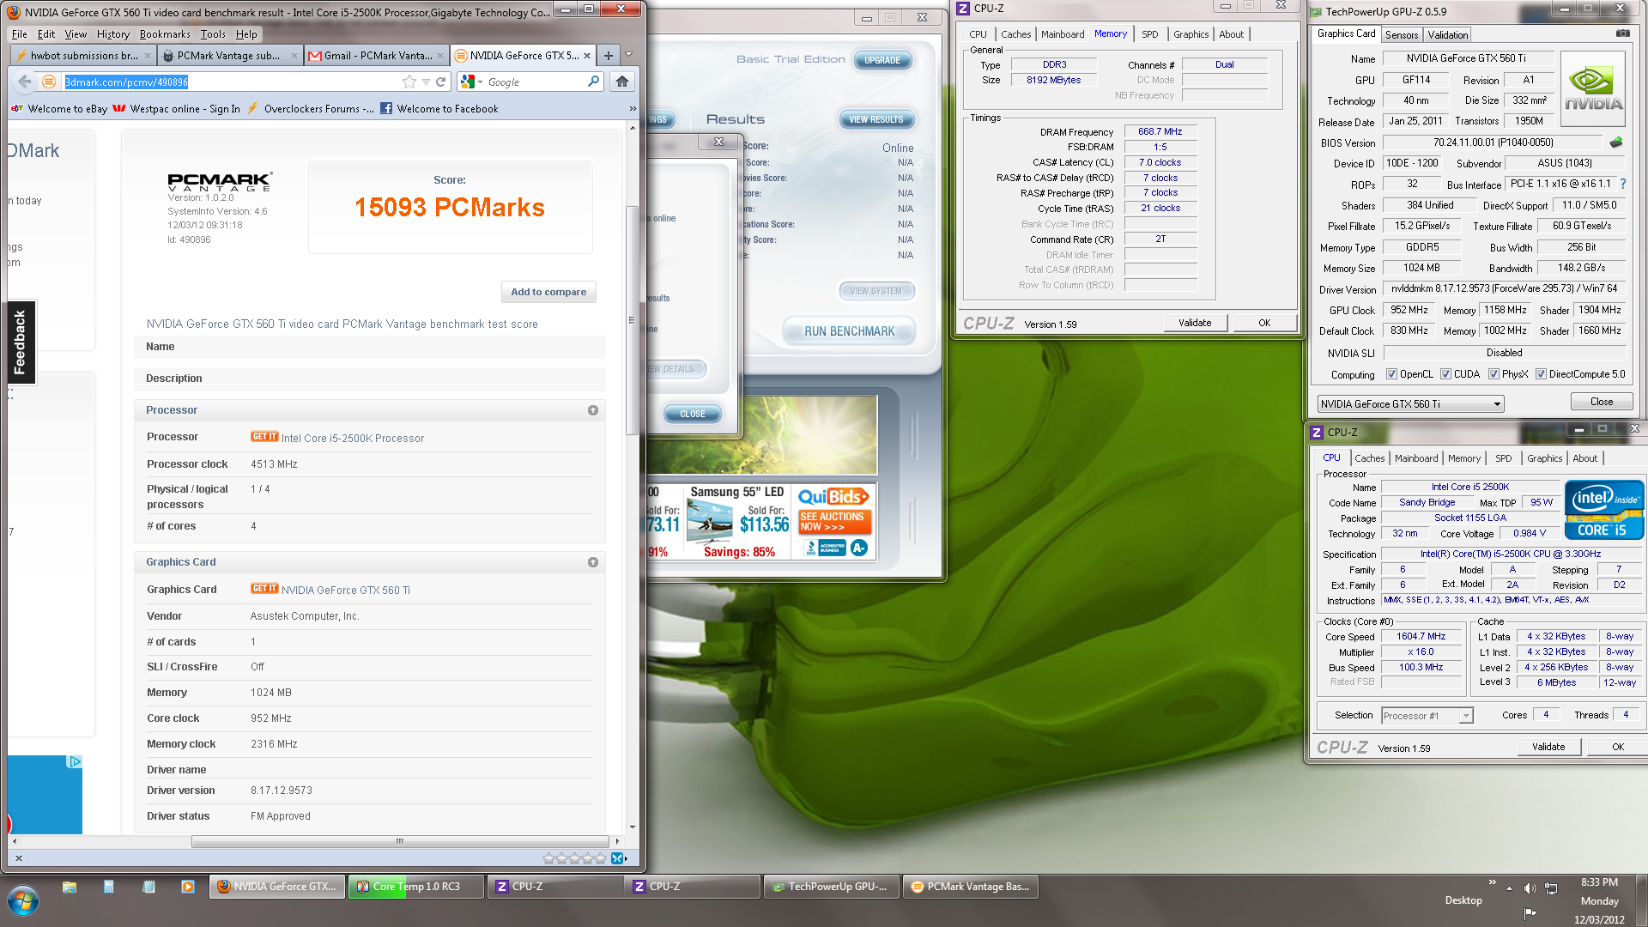Click the Intel Core i5 logo in CPU-Z
Image resolution: width=1648 pixels, height=927 pixels.
[x=1603, y=511]
